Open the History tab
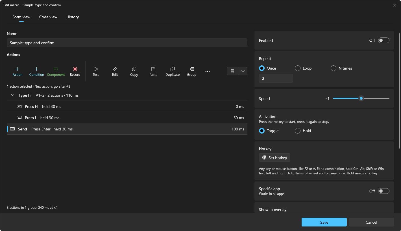 tap(73, 17)
